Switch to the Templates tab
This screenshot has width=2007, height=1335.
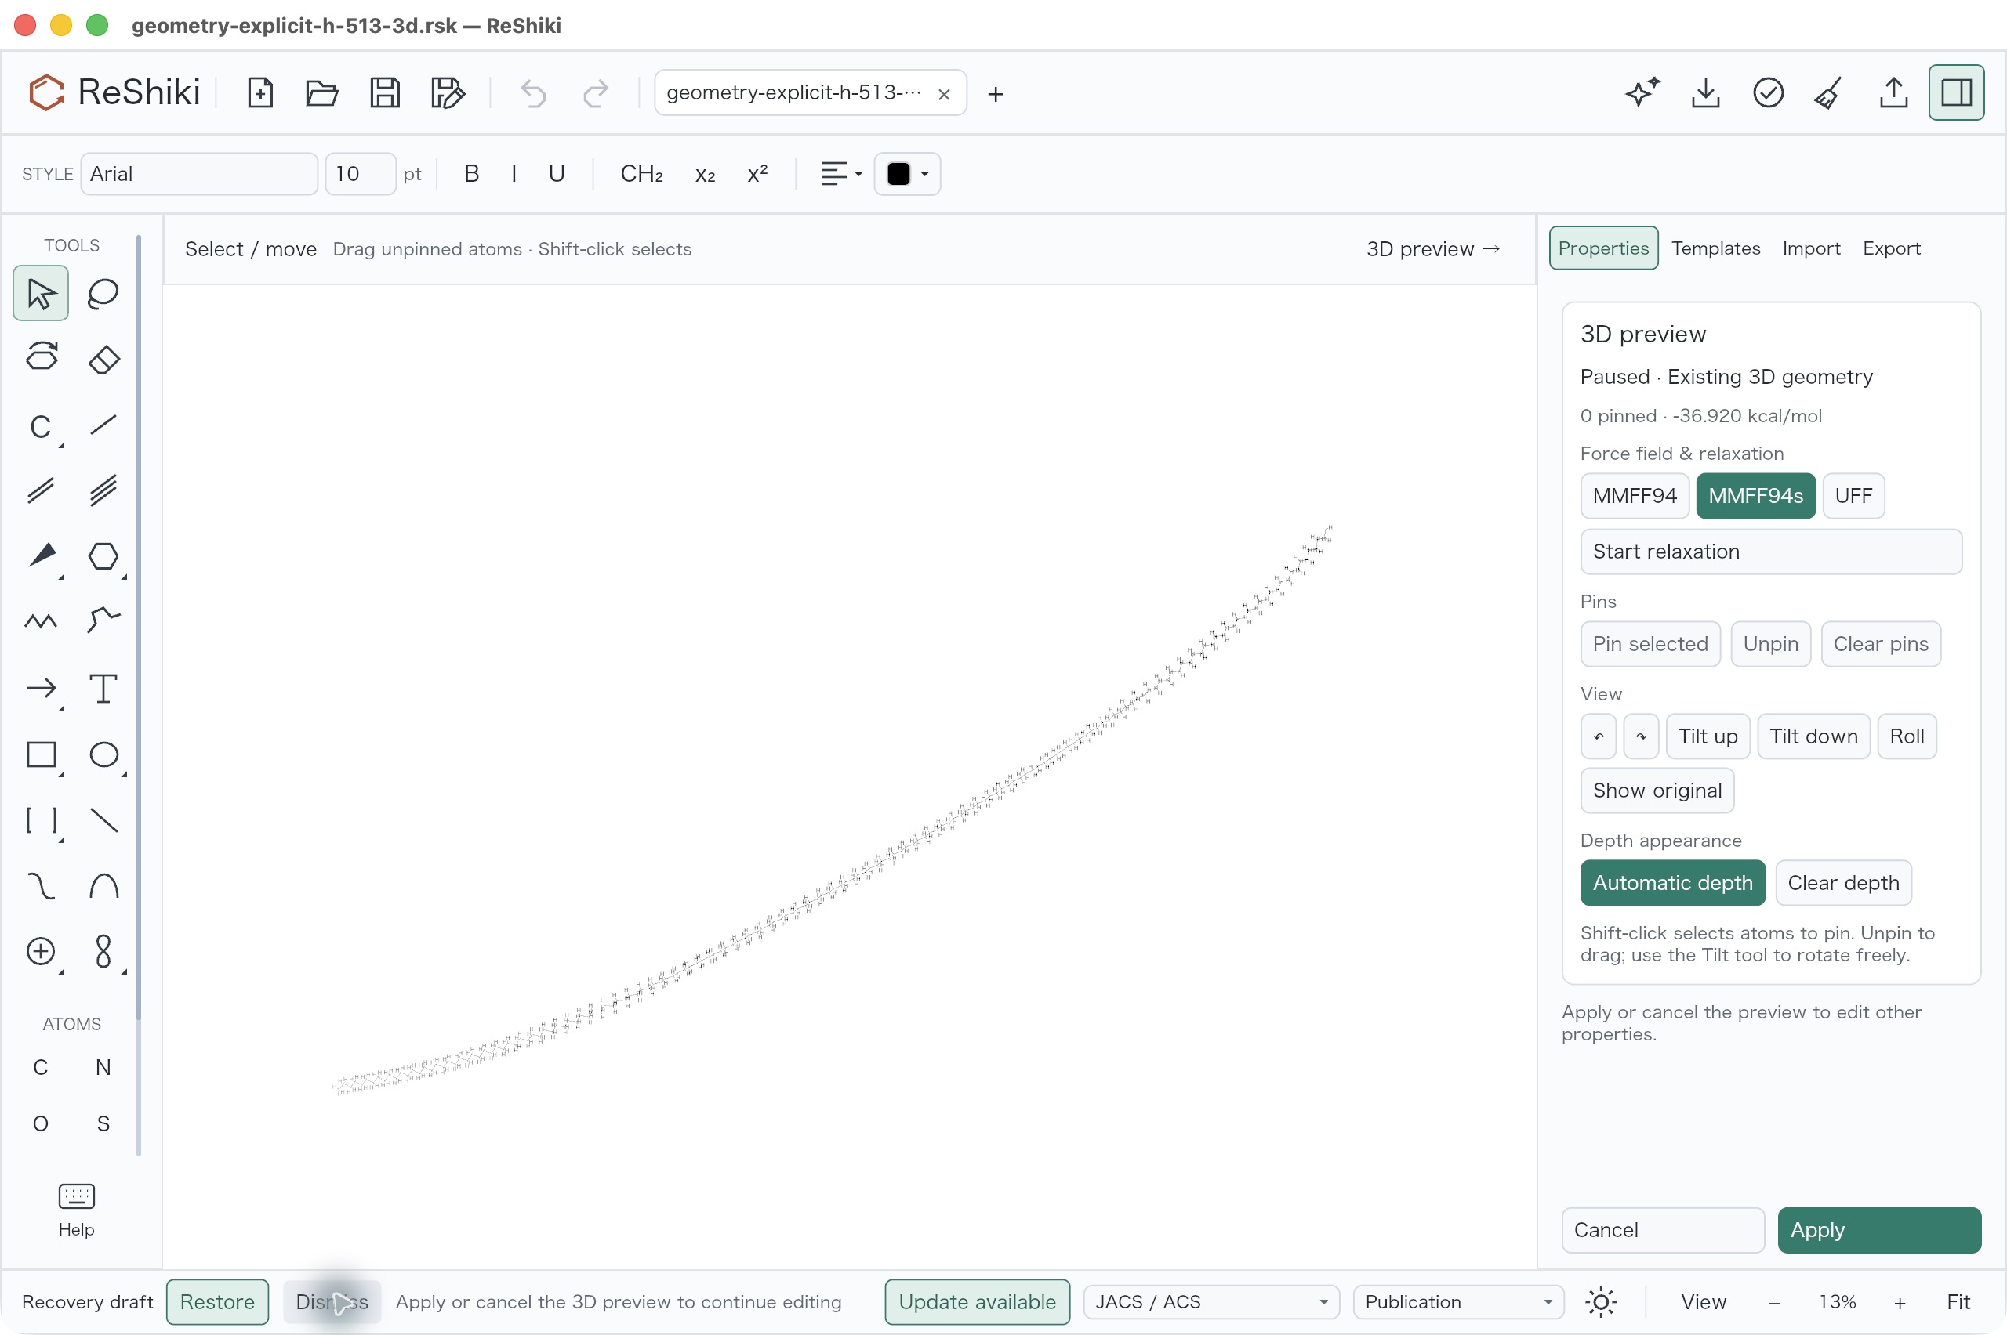click(x=1715, y=248)
